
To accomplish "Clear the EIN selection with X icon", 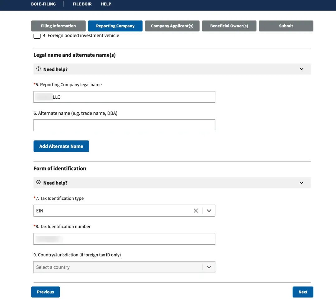I will tap(196, 211).
